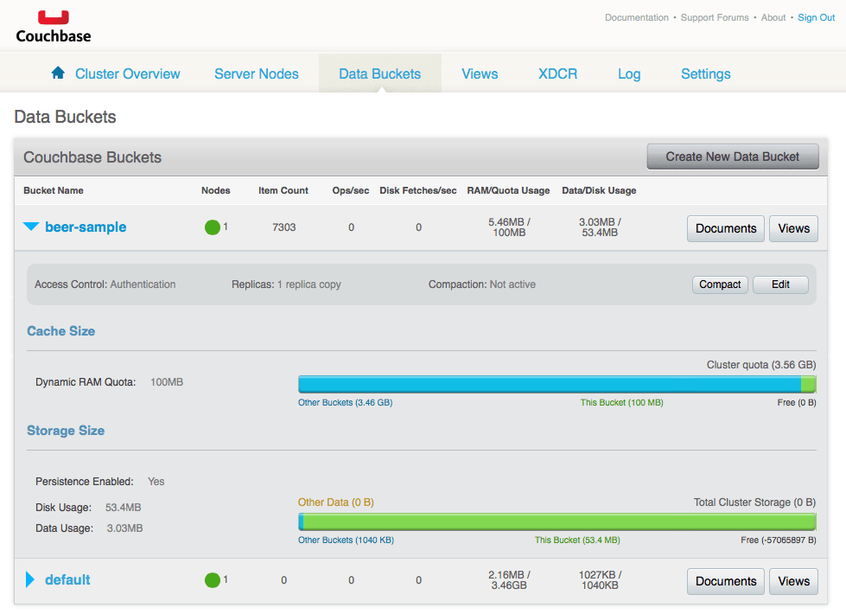This screenshot has width=846, height=614.
Task: Edit the beer-sample bucket
Action: coord(780,285)
